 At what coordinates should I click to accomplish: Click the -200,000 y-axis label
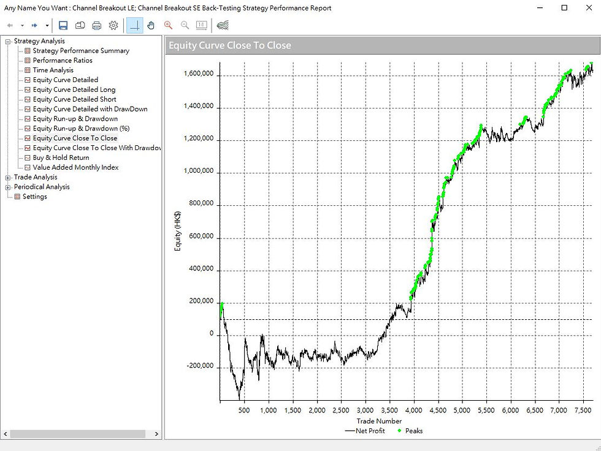[x=200, y=366]
